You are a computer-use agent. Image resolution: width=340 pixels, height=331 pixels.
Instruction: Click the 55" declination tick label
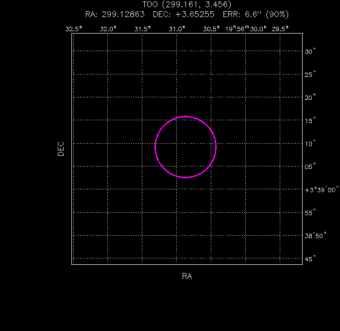coord(310,213)
